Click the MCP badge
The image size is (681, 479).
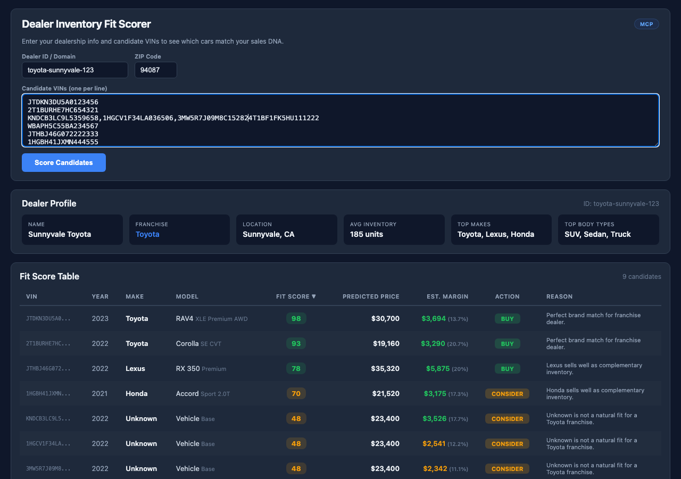(646, 24)
